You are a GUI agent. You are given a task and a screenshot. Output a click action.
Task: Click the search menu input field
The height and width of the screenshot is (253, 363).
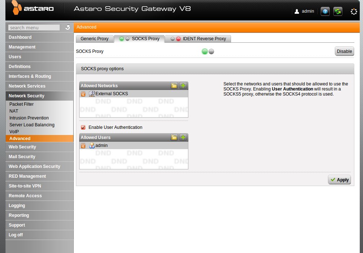coord(34,28)
